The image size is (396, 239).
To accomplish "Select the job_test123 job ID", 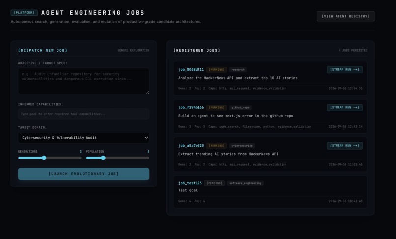I will pyautogui.click(x=190, y=183).
